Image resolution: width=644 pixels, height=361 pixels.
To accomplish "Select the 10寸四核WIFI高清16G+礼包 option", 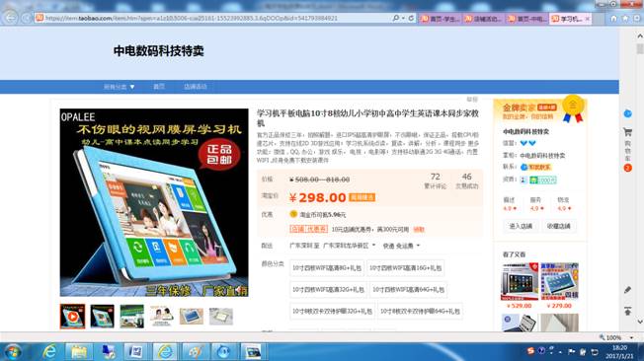I will tap(405, 268).
